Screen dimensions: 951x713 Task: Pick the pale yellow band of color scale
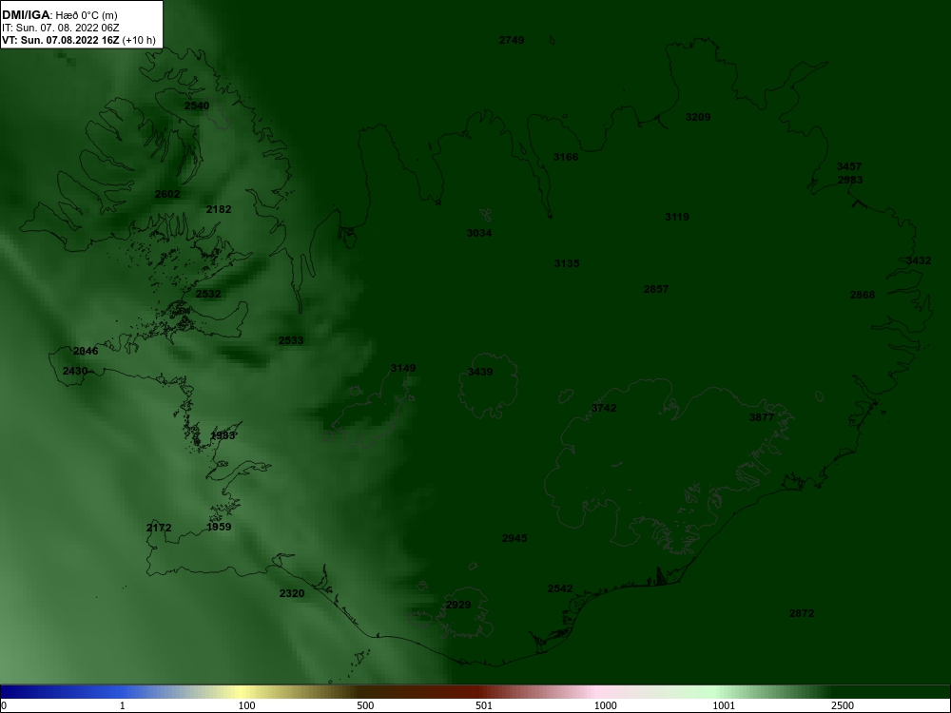pos(240,692)
